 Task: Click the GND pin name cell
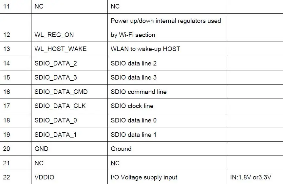click(x=69, y=149)
